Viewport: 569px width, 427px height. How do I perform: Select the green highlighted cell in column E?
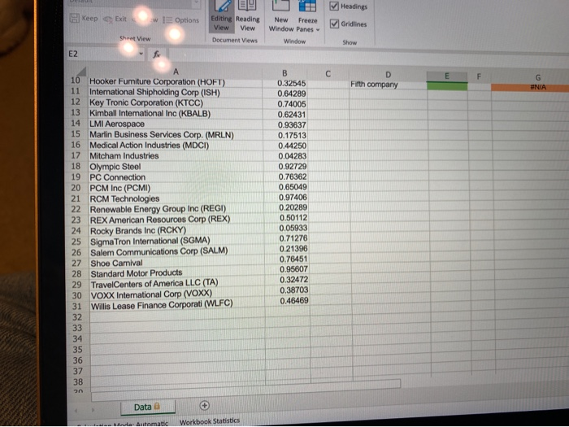[447, 86]
